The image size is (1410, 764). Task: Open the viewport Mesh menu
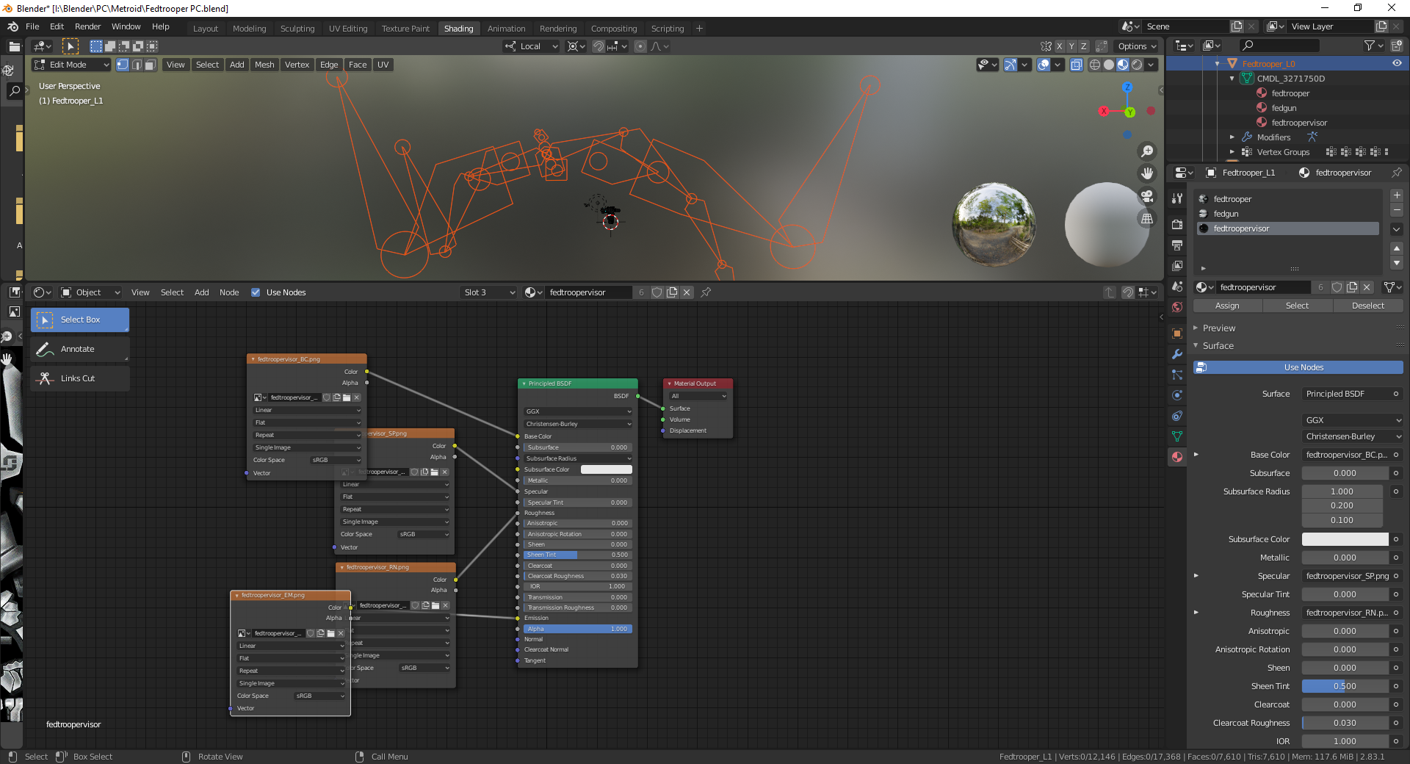click(x=264, y=65)
